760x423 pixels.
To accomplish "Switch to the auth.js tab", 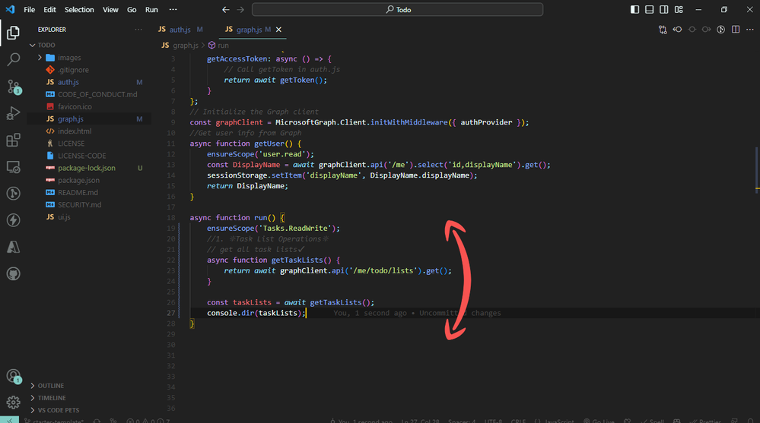I will (x=180, y=30).
